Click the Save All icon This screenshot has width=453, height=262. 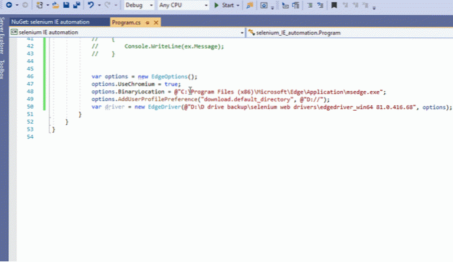[x=77, y=6]
